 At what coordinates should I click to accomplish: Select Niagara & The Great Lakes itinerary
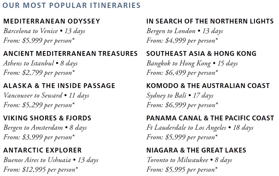(196, 150)
